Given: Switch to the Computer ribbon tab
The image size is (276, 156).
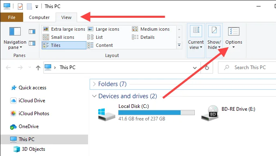Looking at the screenshot, I should [x=39, y=17].
